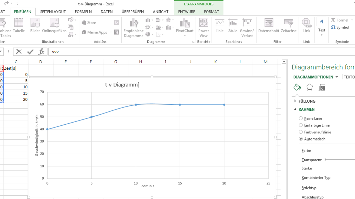
Task: Open the ENTWURF chart tools tab
Action: tap(187, 12)
